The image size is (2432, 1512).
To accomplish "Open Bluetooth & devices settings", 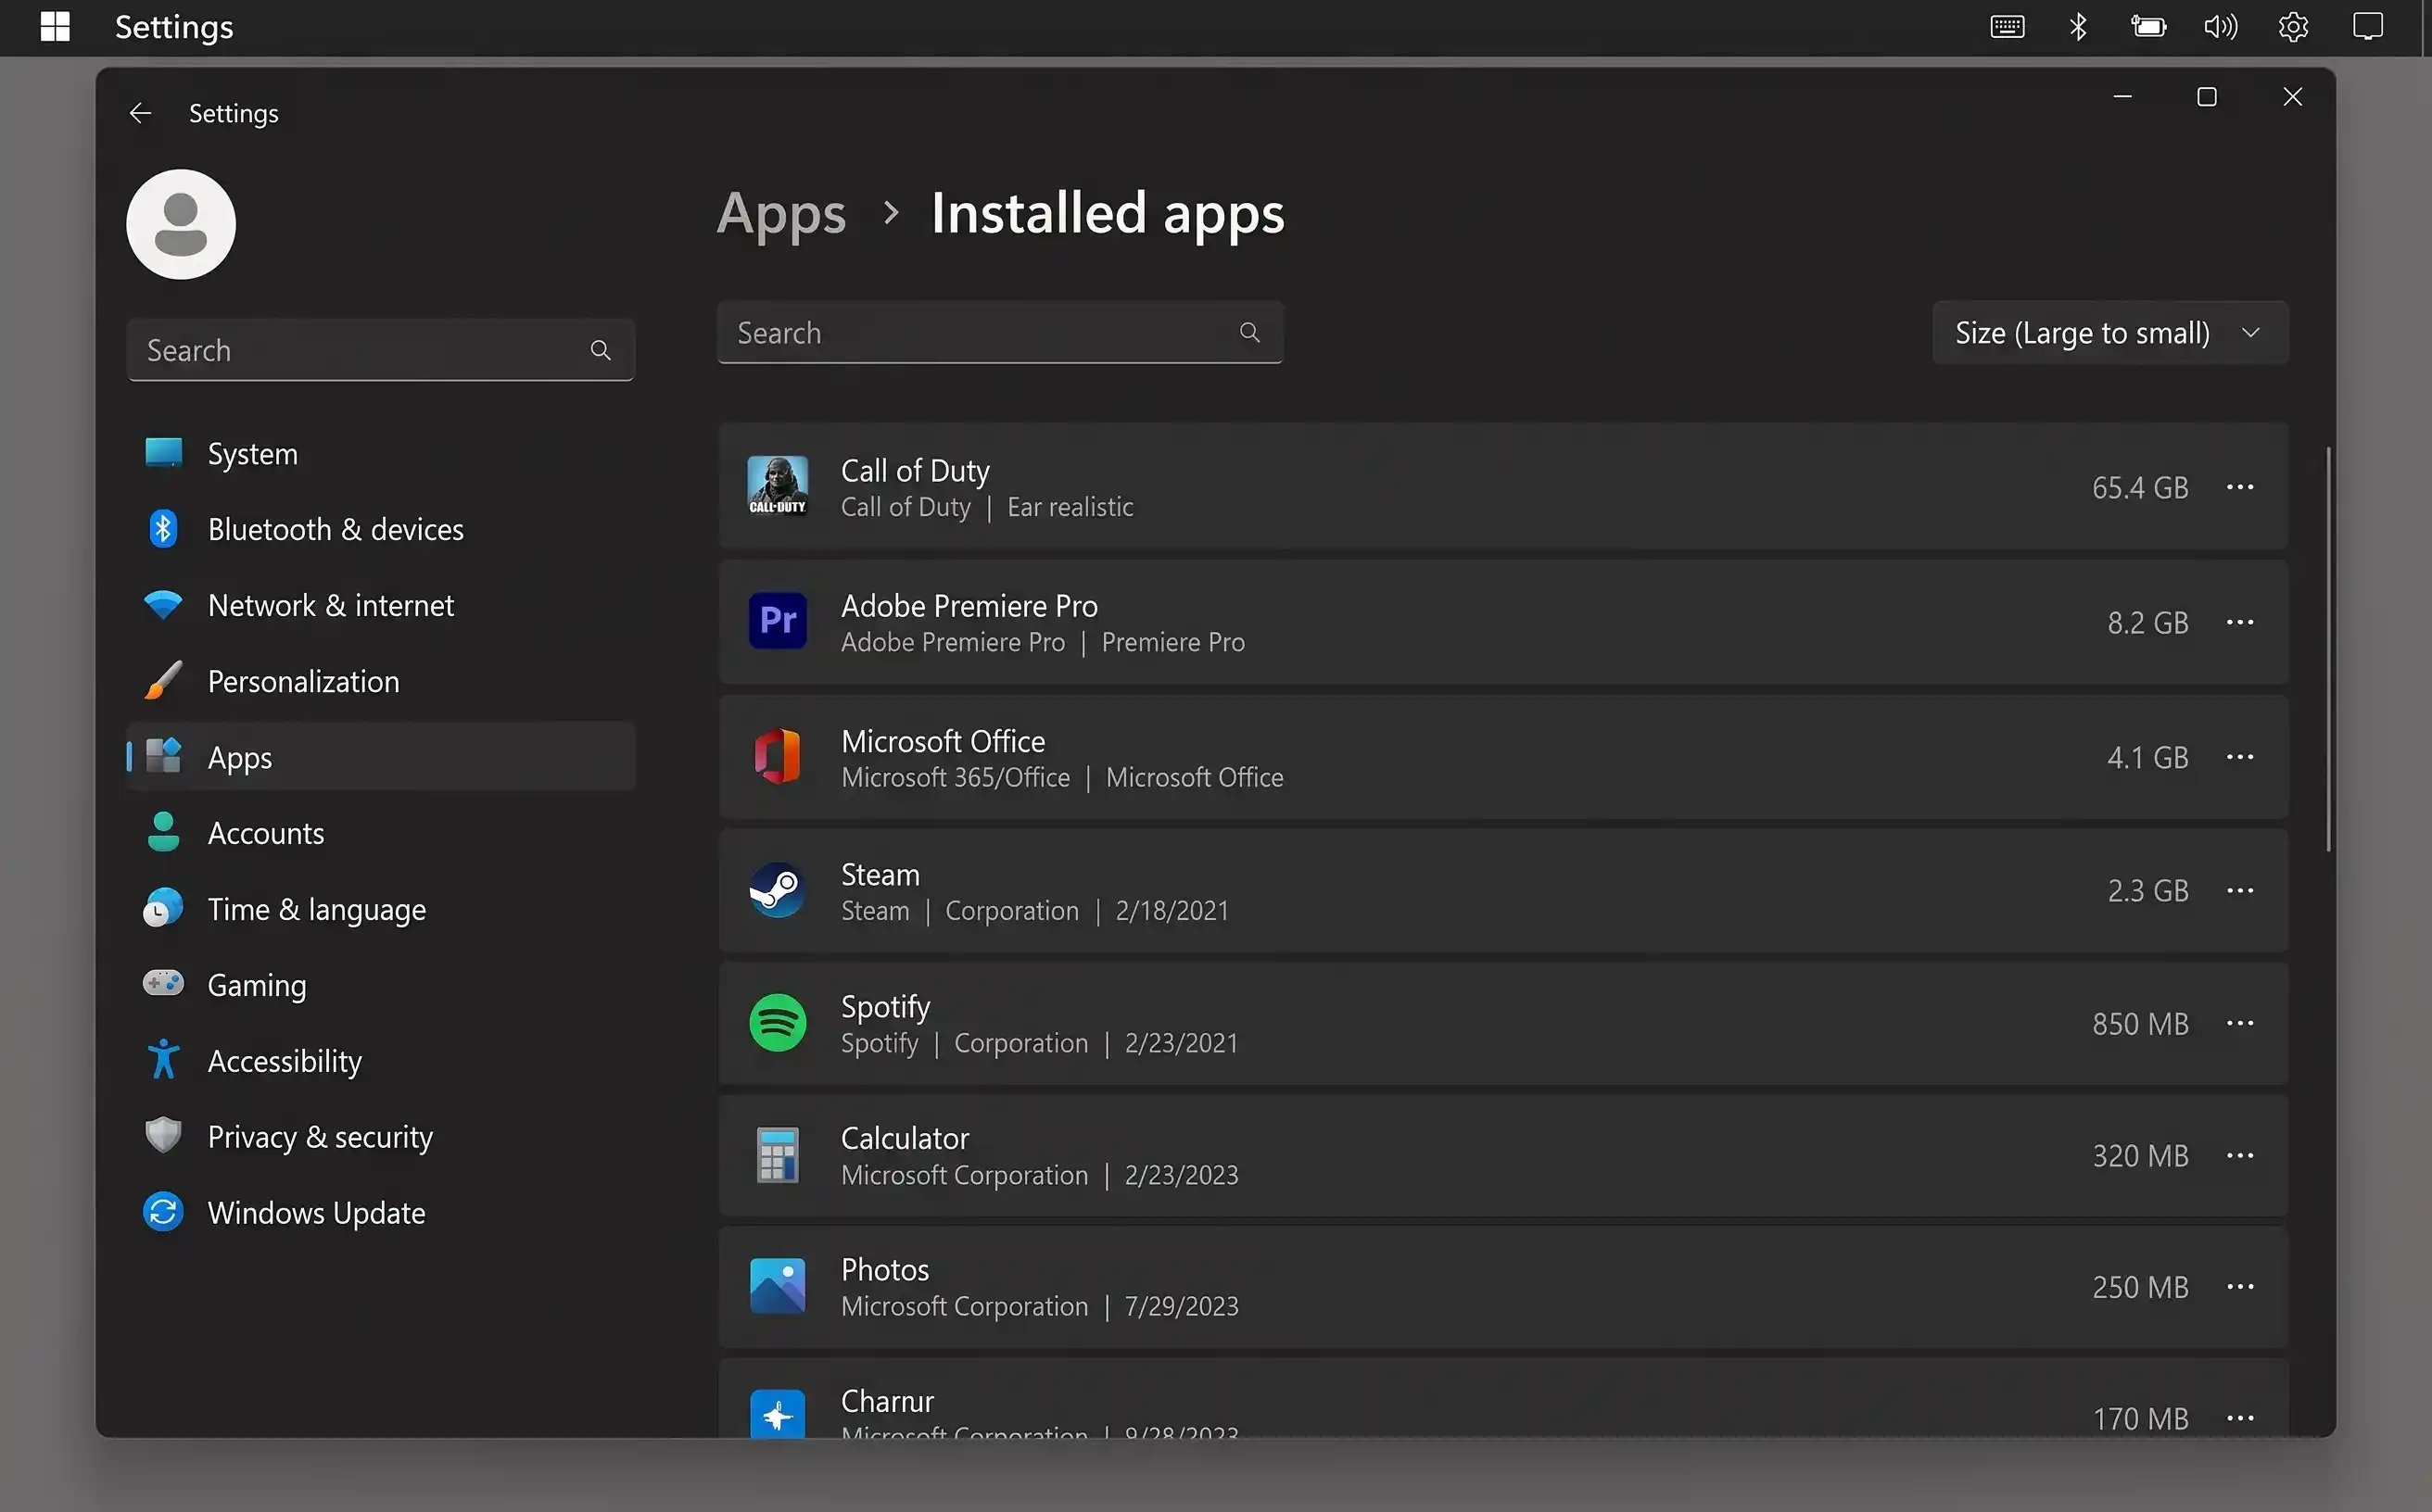I will point(381,529).
